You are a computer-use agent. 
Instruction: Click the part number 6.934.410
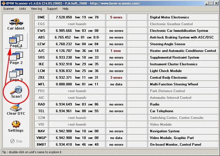tap(64, 145)
